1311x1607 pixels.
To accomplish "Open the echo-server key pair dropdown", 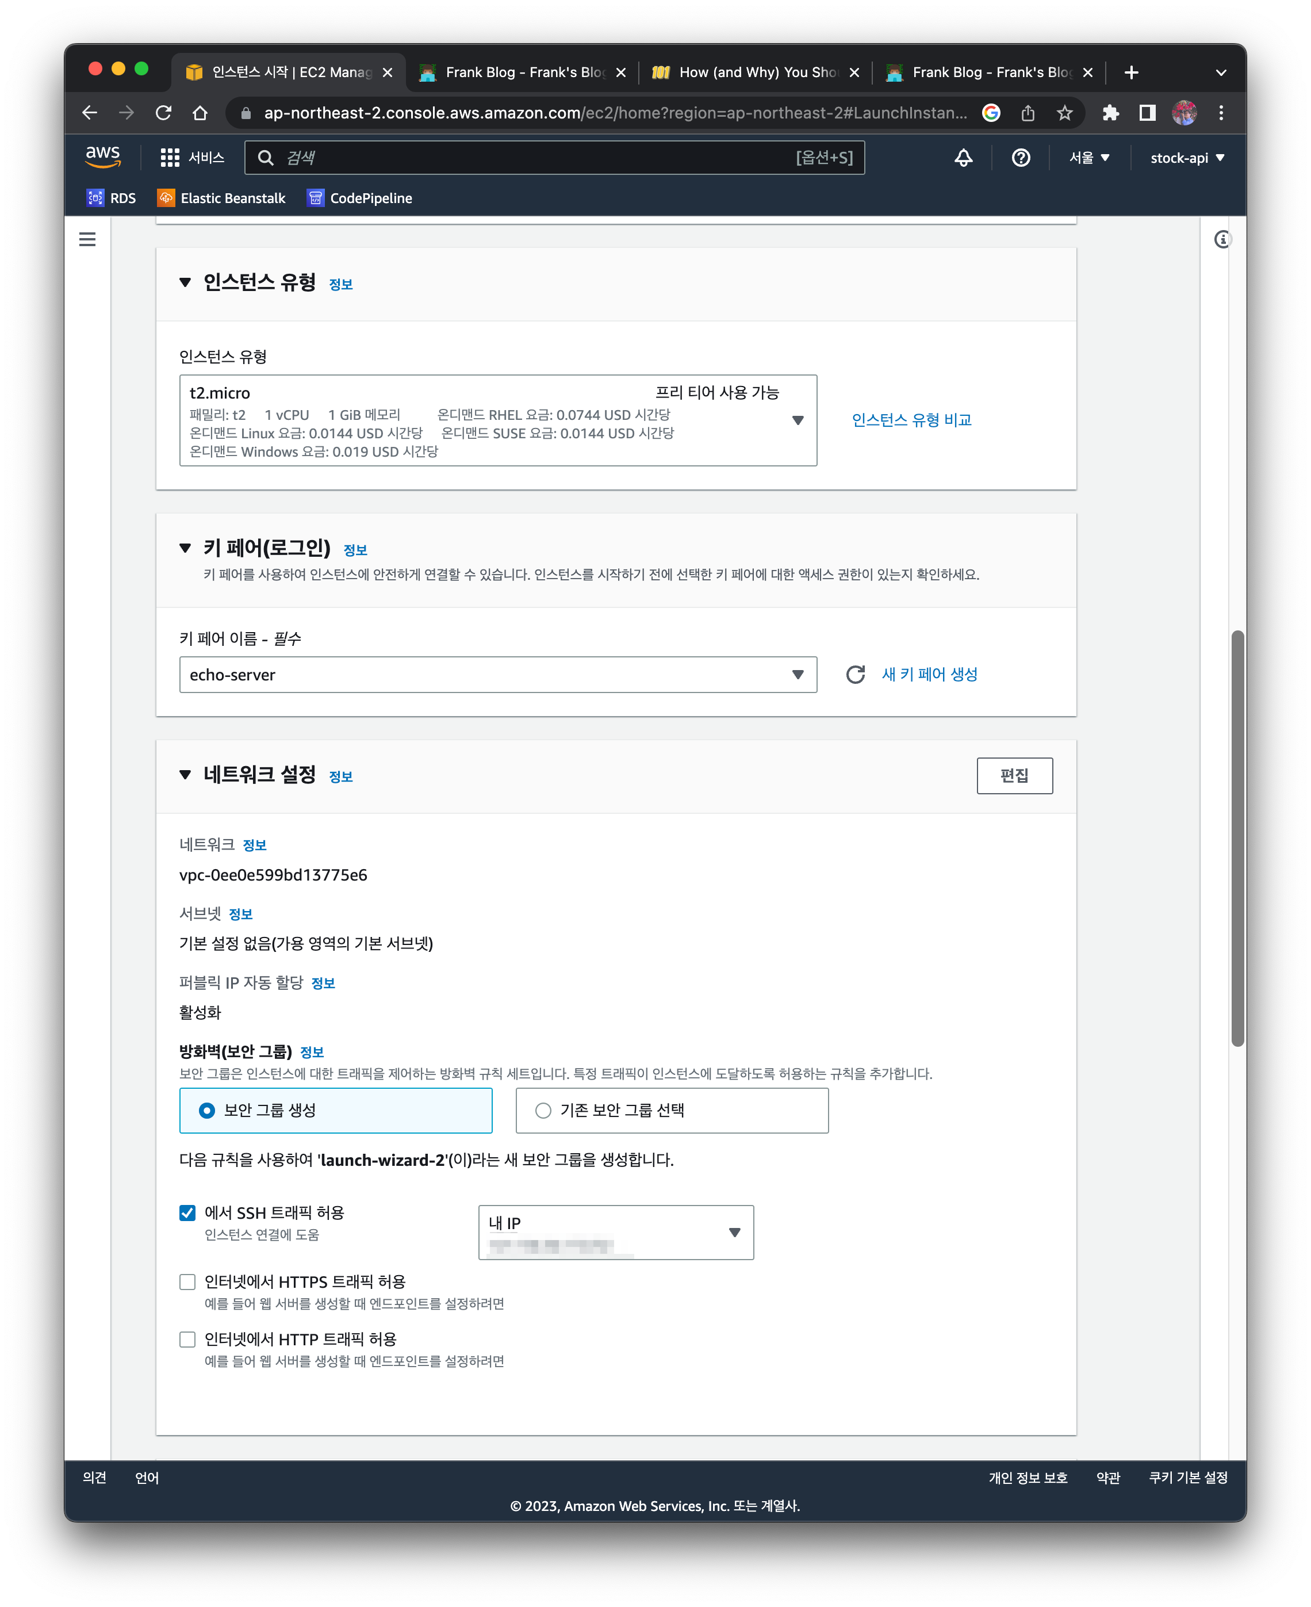I will point(798,675).
